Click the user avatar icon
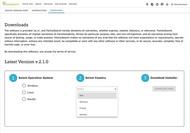Screen dimensions: 190x133 tap(172, 4)
